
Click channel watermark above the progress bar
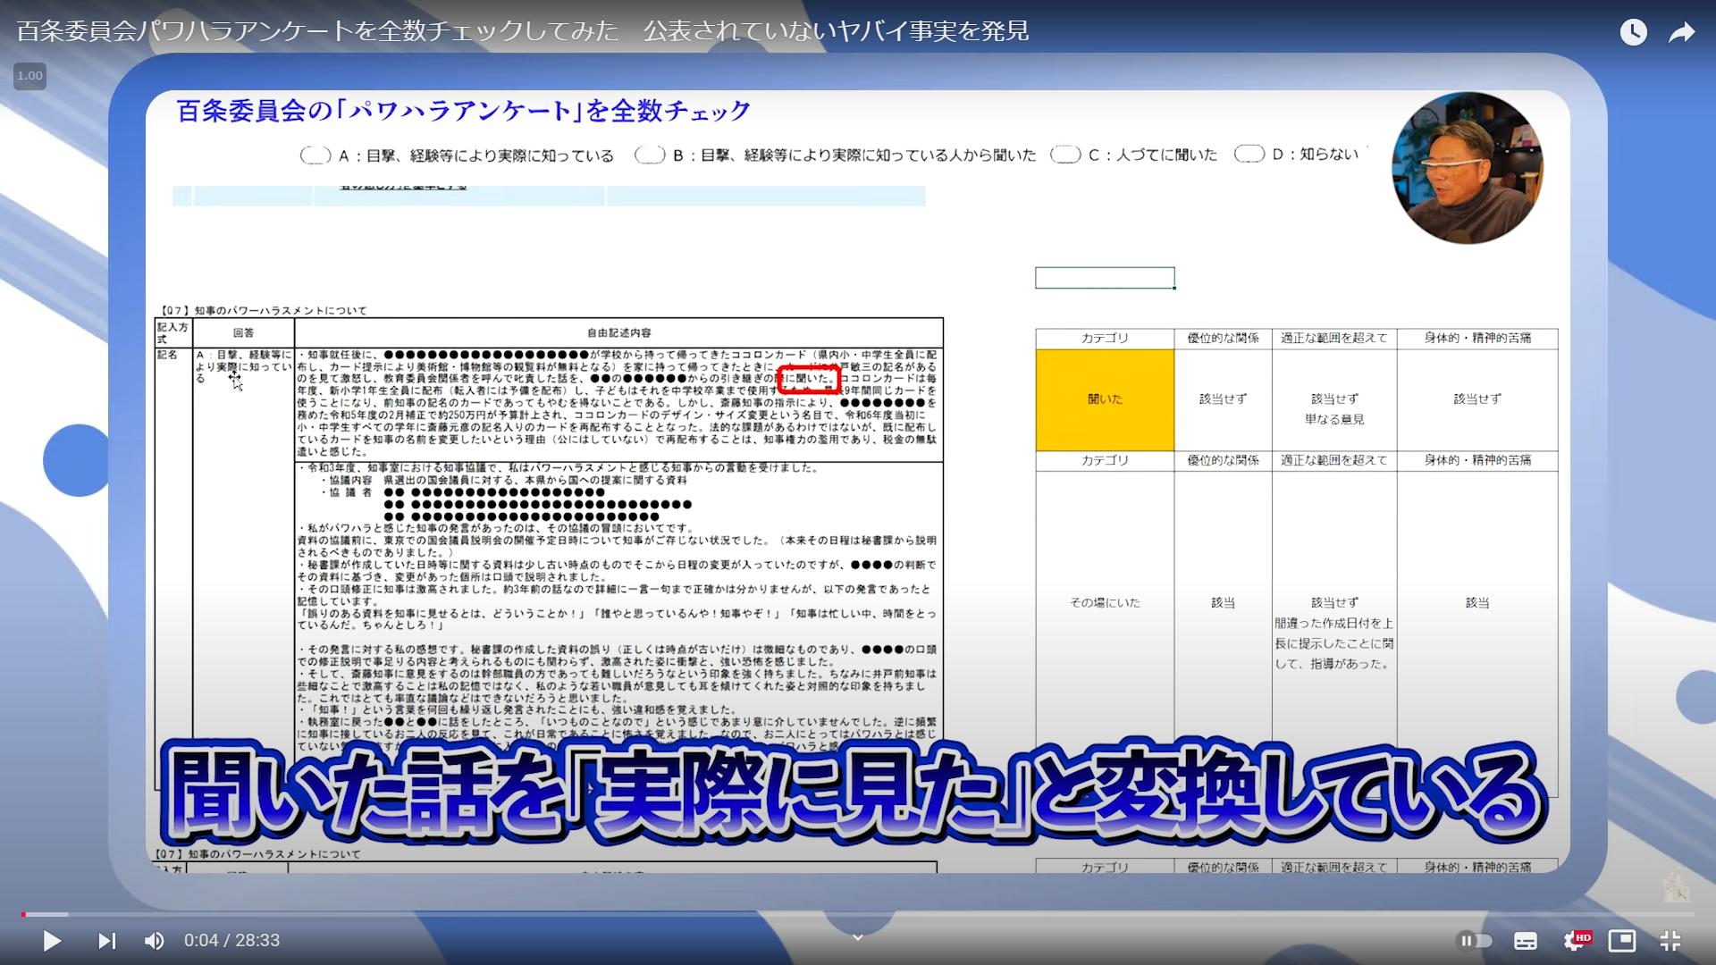click(x=1676, y=886)
